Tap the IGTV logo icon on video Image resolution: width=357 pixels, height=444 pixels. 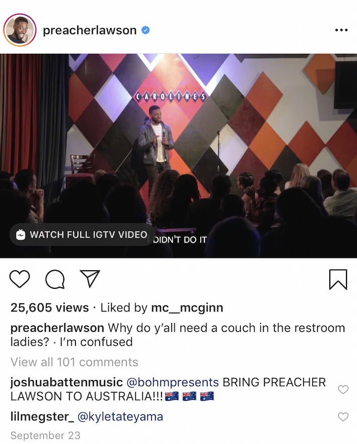pyautogui.click(x=21, y=235)
